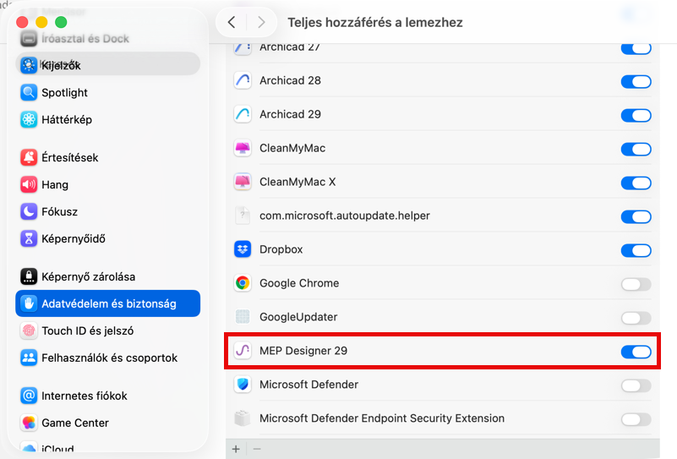Toggle CleanMyMac disk access off
The width and height of the screenshot is (677, 459).
point(636,149)
